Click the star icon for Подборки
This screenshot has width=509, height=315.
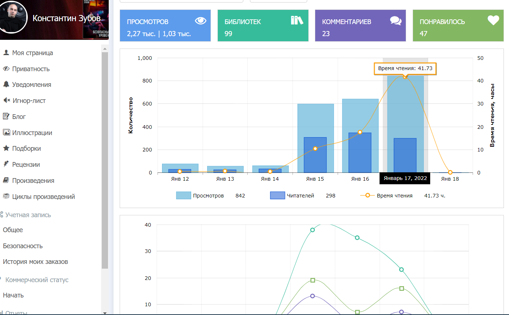pos(6,148)
